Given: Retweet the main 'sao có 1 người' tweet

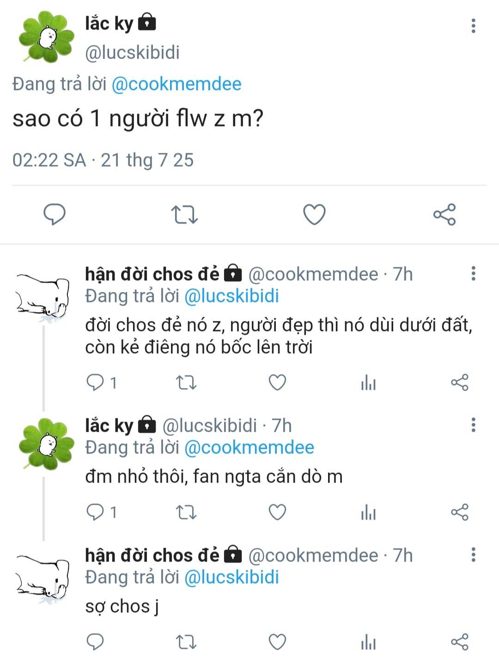Looking at the screenshot, I should [184, 215].
